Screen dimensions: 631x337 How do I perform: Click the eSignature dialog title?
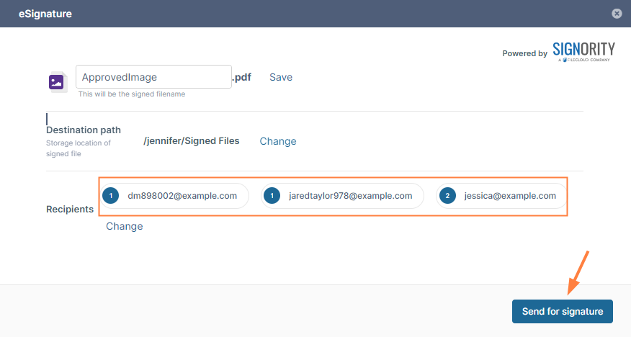click(45, 14)
